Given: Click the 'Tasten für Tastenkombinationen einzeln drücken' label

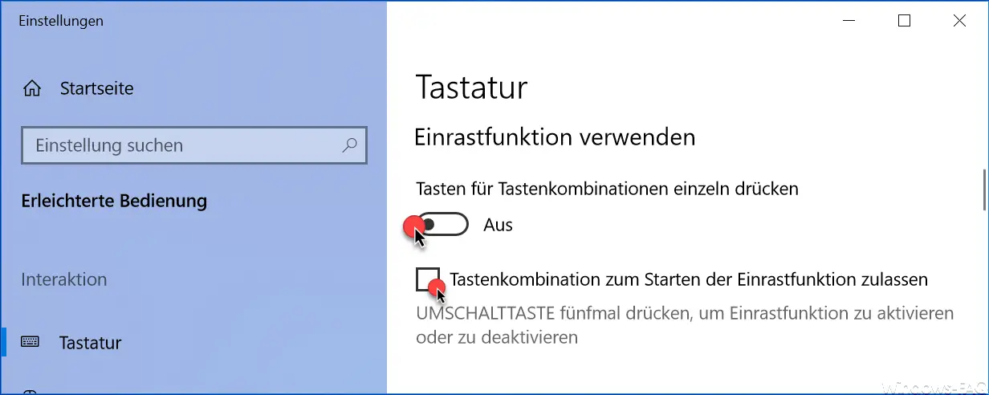Looking at the screenshot, I should point(608,189).
